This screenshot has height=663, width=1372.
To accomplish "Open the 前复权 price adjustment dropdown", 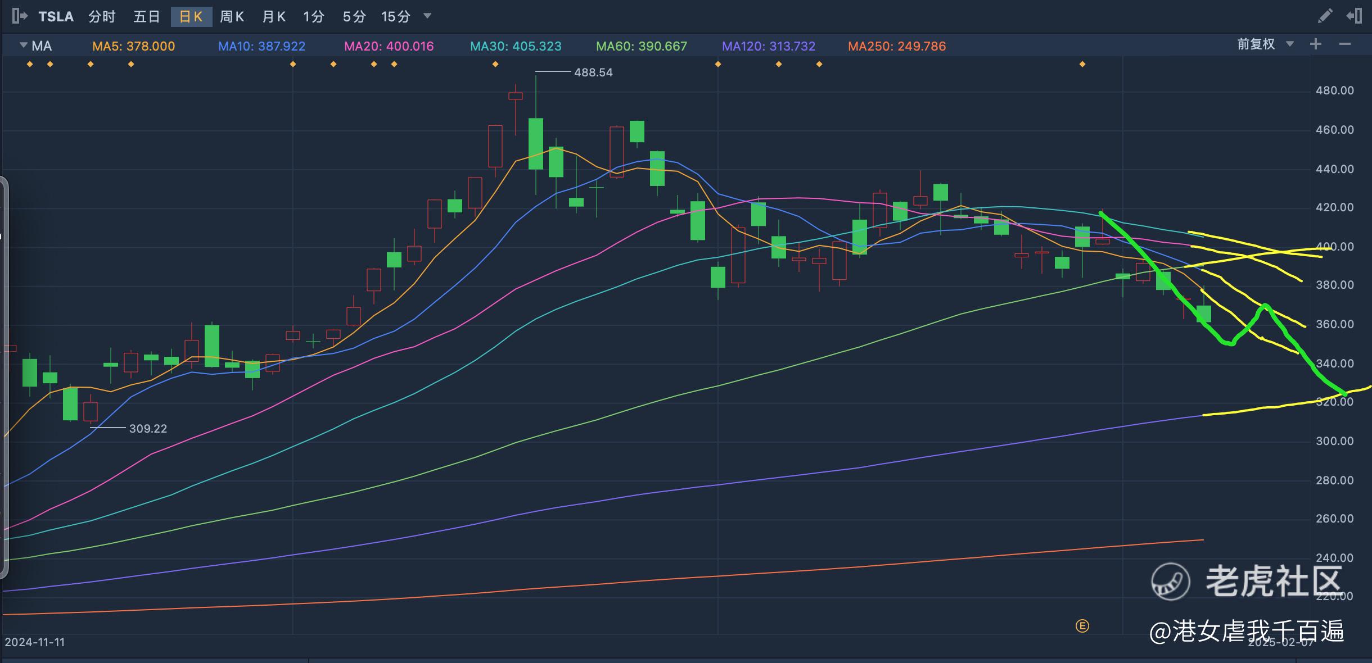I will (1265, 44).
